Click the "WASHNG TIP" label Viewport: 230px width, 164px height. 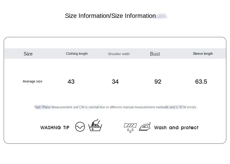click(55, 127)
